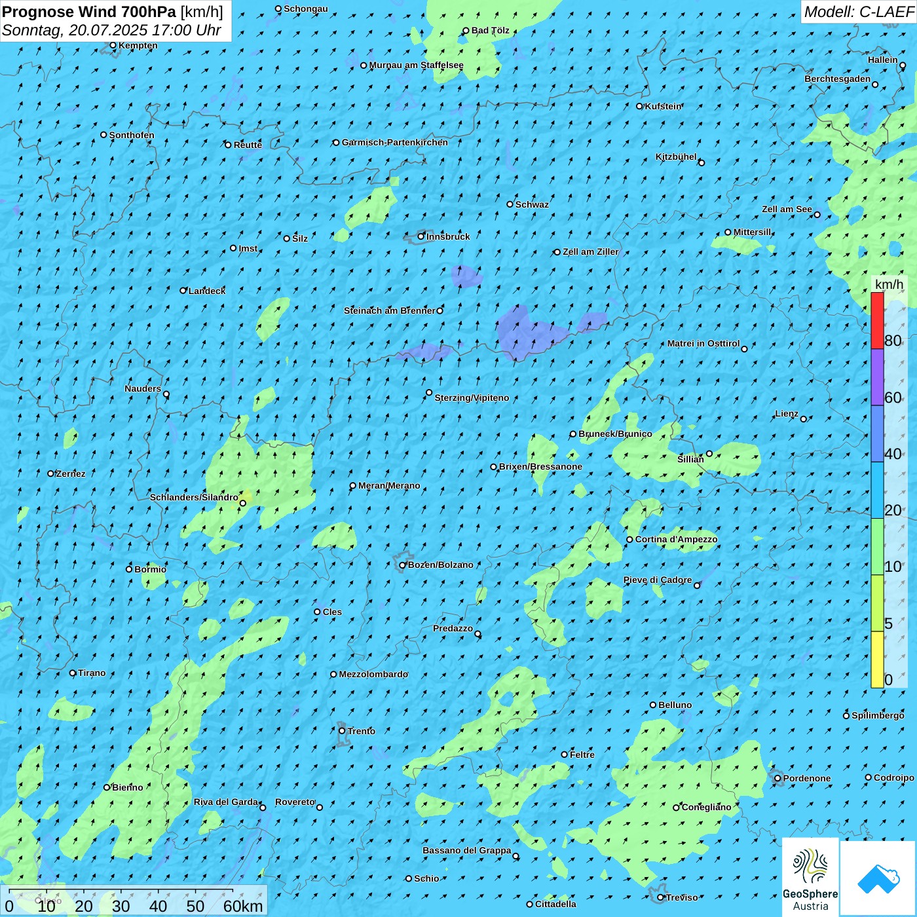
Task: Click the 'Zernez' label
Action: (x=71, y=474)
